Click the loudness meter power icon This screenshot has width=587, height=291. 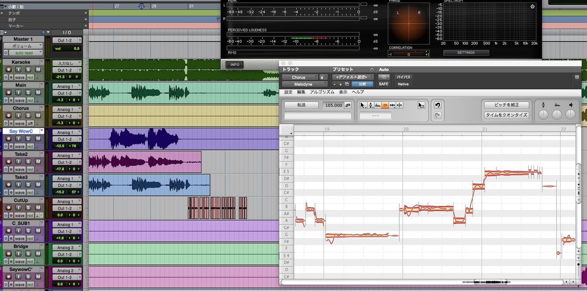click(533, 6)
